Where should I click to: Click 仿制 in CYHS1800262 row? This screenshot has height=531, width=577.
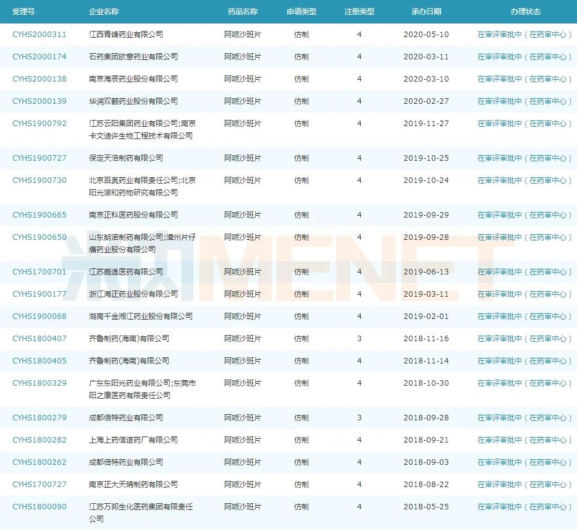point(301,462)
